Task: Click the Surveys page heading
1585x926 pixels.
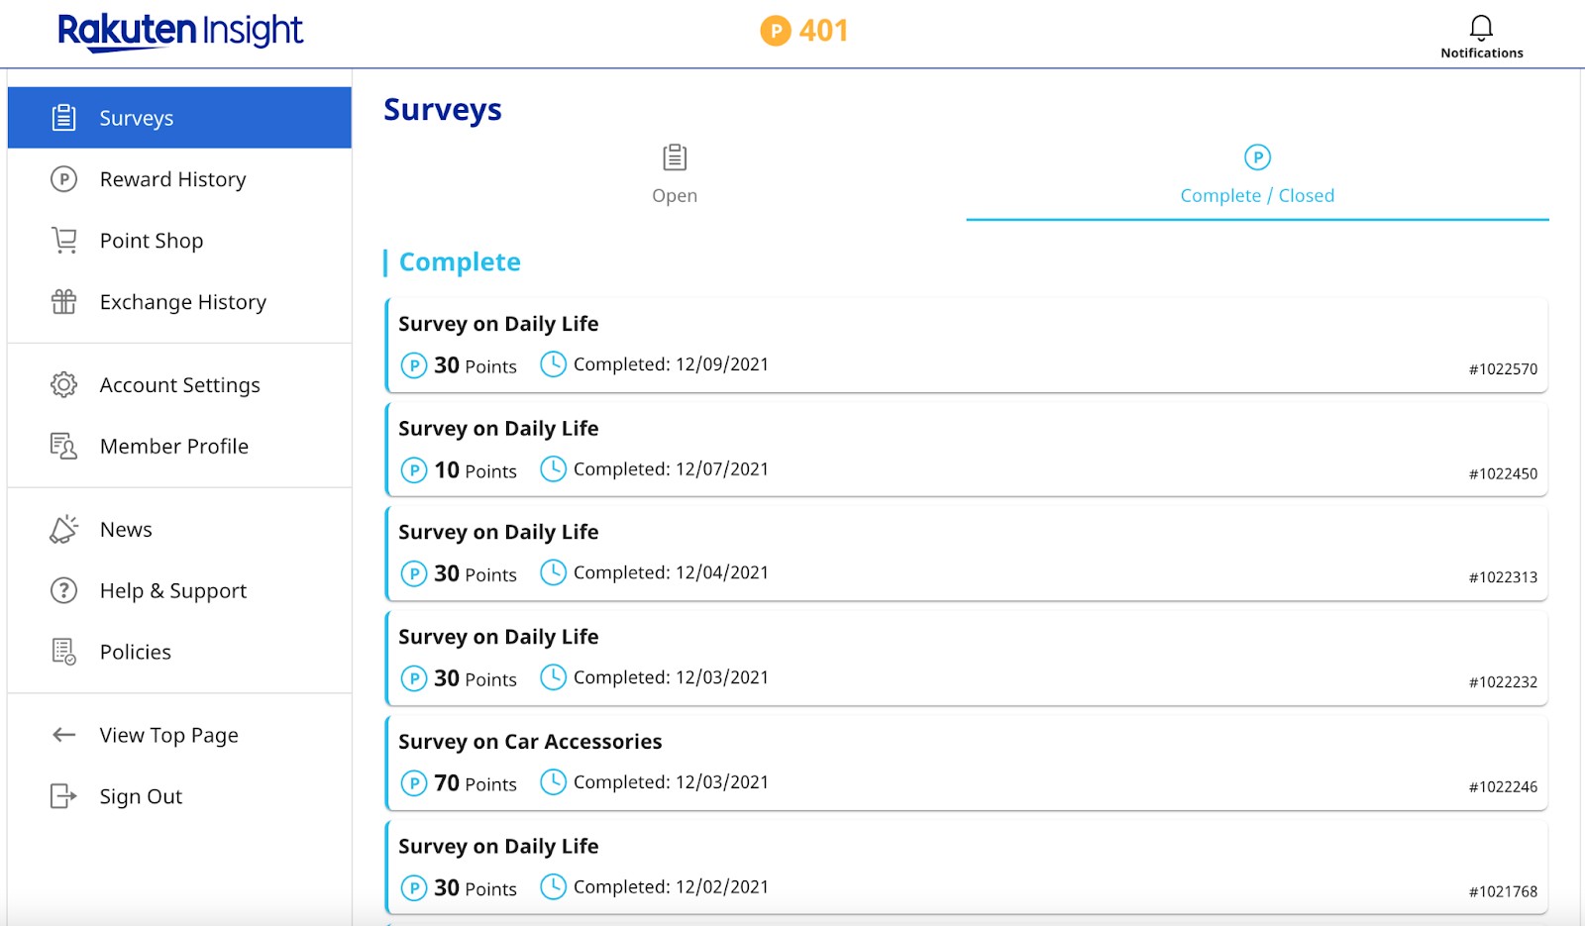Action: coord(443,109)
